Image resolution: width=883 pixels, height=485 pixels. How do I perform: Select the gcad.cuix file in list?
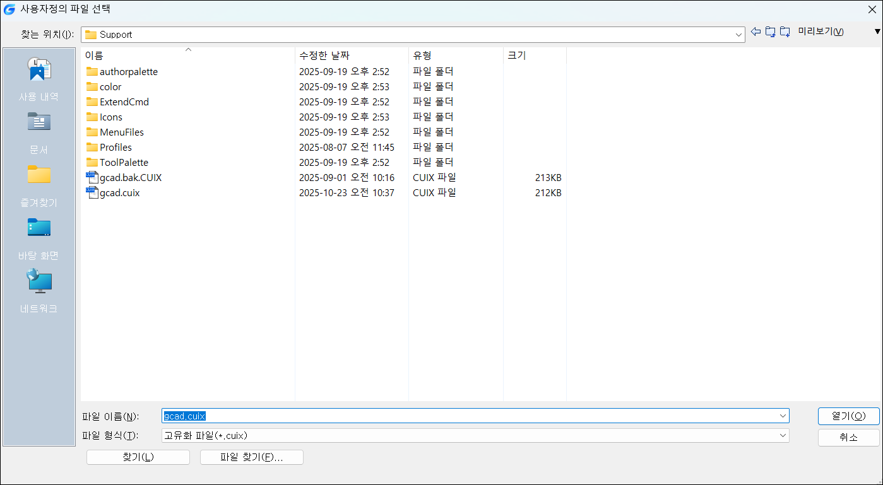119,193
